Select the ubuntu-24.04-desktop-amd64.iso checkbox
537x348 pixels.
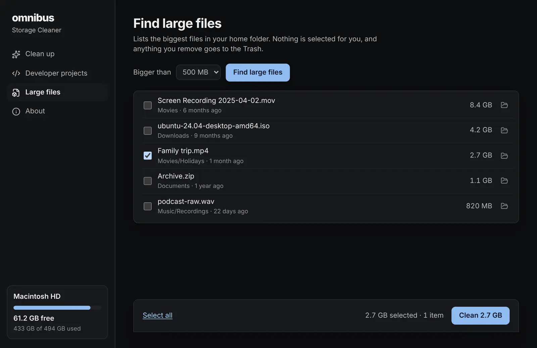click(x=148, y=131)
